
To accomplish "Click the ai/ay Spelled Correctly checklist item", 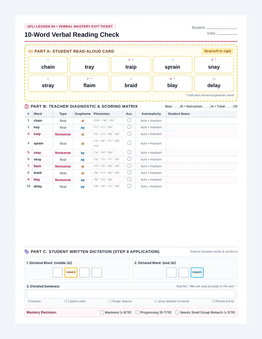I will (x=172, y=301).
